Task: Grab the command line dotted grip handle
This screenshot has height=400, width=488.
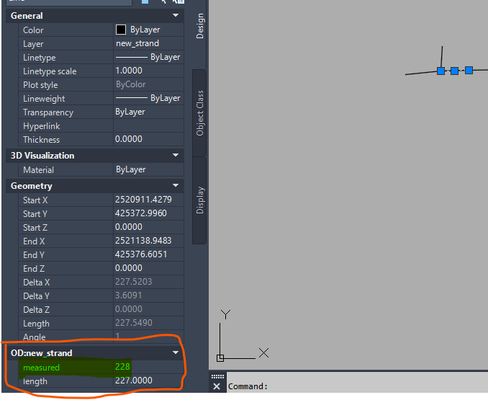Action: coord(217,377)
